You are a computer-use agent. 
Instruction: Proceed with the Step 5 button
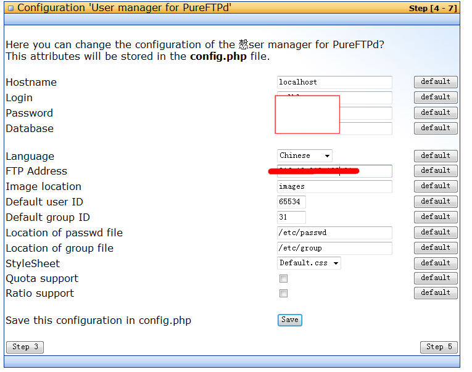(439, 347)
